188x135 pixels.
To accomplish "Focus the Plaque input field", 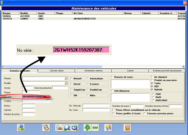I will coord(31,92).
